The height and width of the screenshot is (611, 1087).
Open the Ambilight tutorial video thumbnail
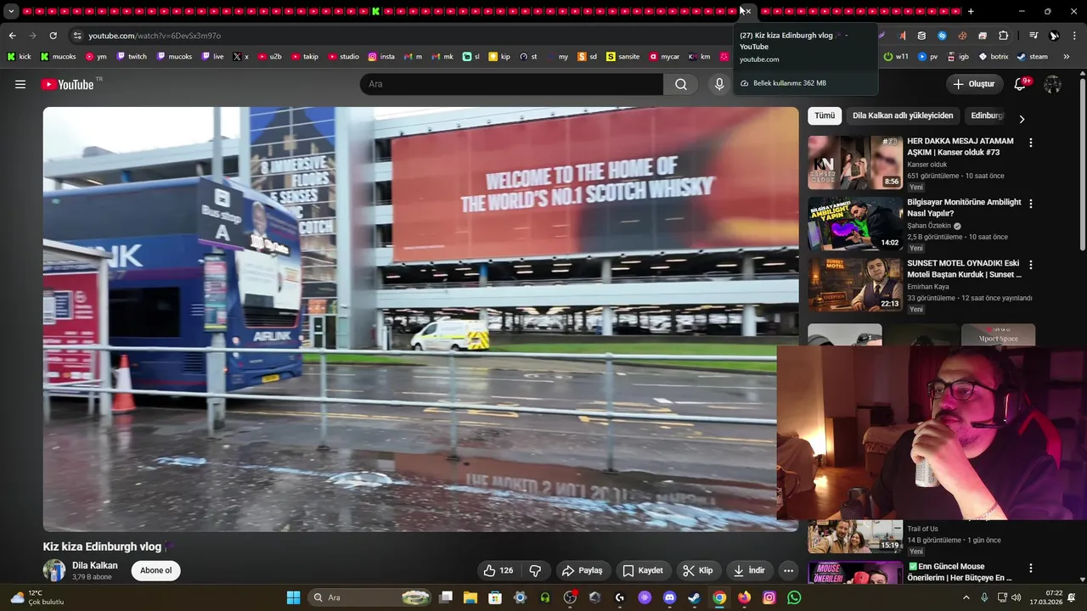[855, 223]
